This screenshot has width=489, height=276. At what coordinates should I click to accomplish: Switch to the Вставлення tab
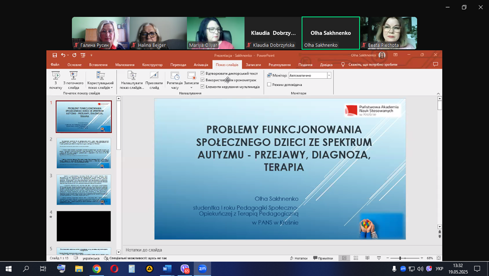tap(98, 65)
